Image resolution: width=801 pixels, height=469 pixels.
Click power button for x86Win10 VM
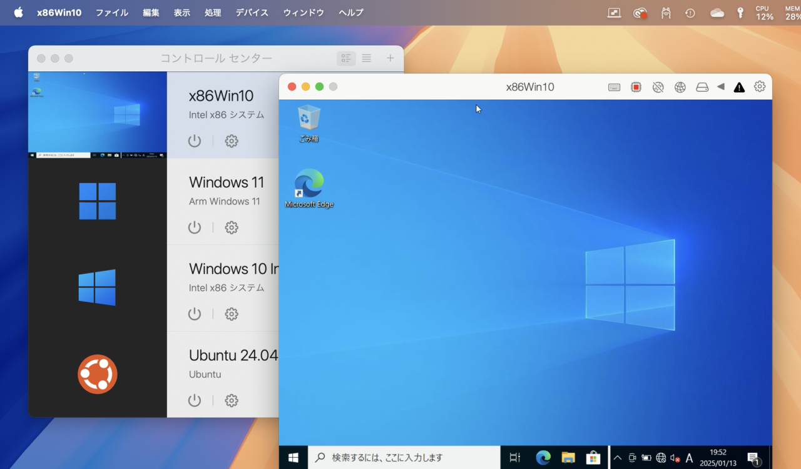[195, 141]
